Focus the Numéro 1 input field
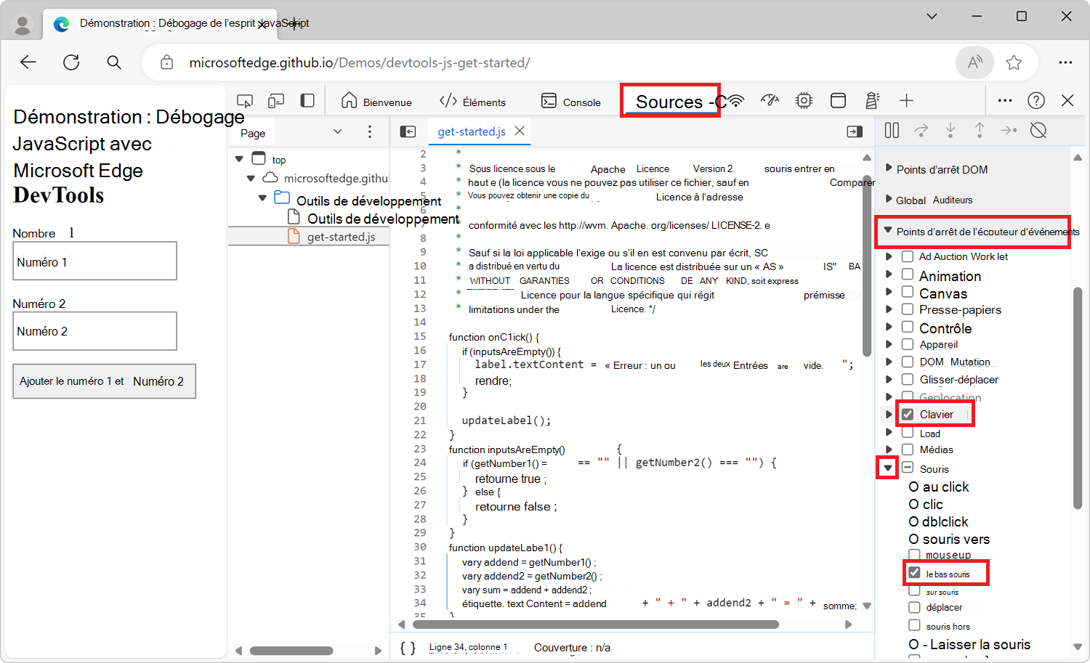This screenshot has height=663, width=1090. [x=94, y=261]
